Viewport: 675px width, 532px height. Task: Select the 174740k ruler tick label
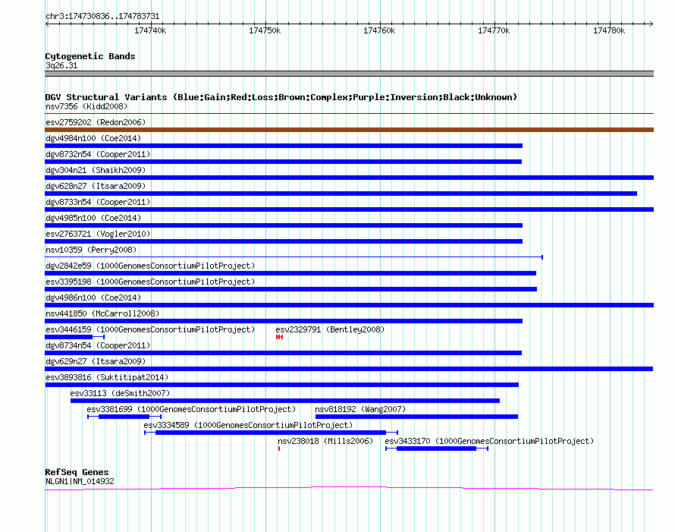click(150, 30)
